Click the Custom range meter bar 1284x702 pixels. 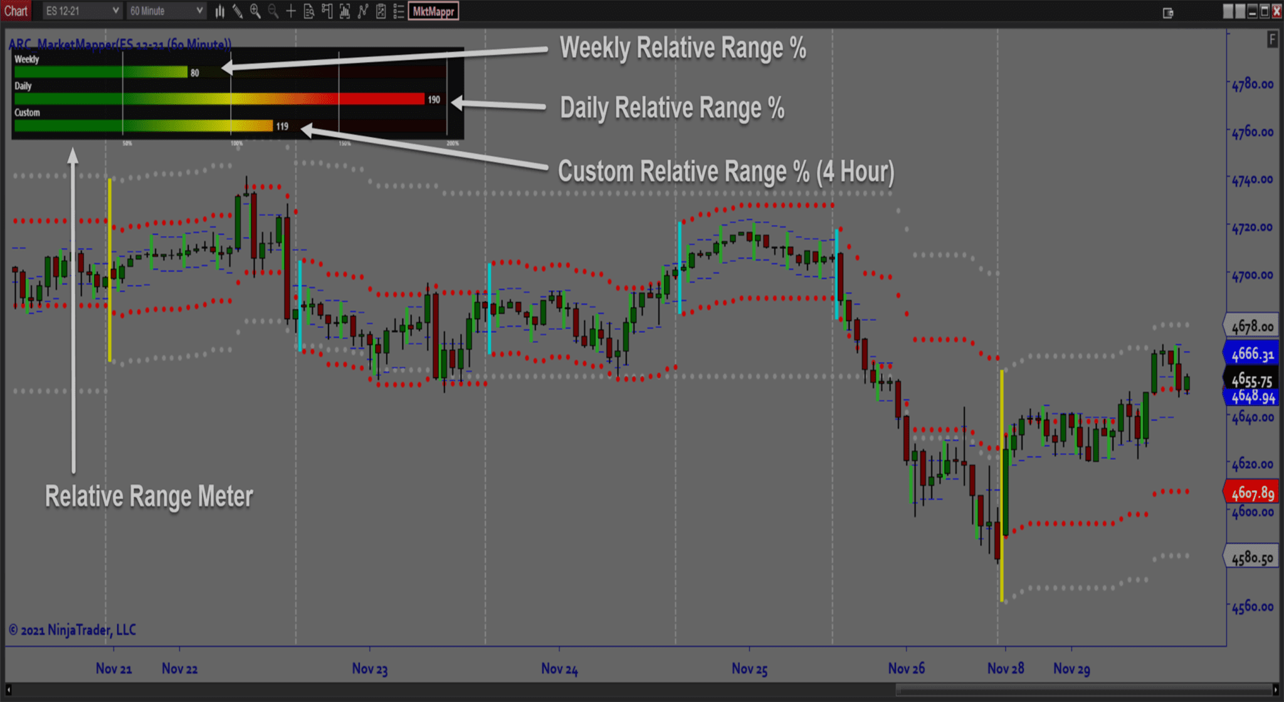(144, 126)
